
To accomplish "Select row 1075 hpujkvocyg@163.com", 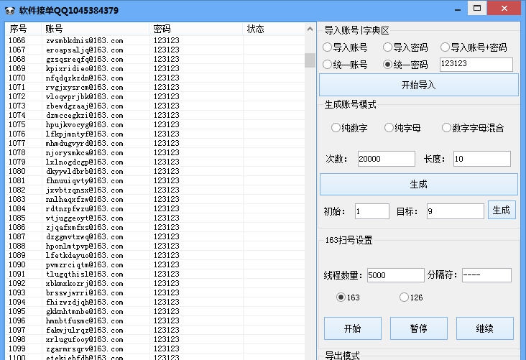I will (x=155, y=124).
